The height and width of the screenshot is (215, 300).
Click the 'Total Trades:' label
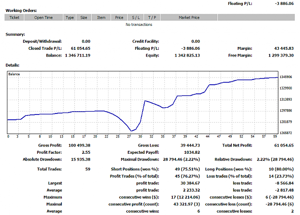point(49,169)
